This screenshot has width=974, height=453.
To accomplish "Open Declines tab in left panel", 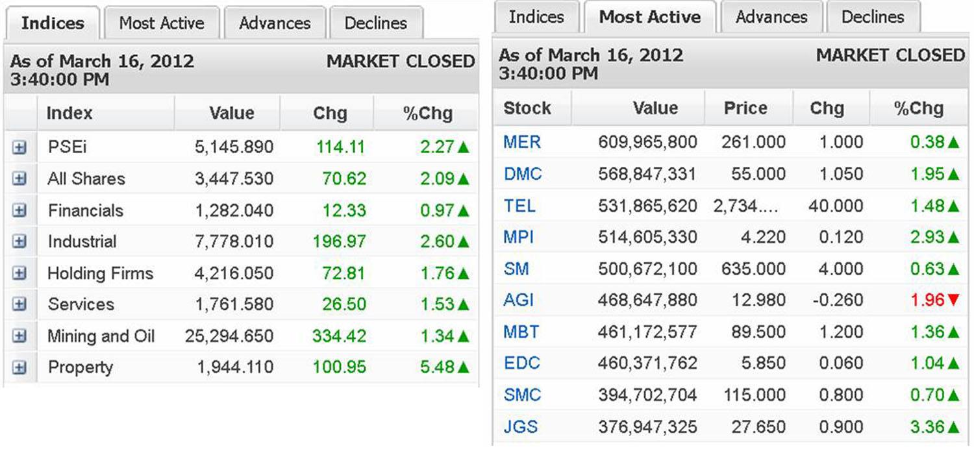I will click(x=376, y=23).
